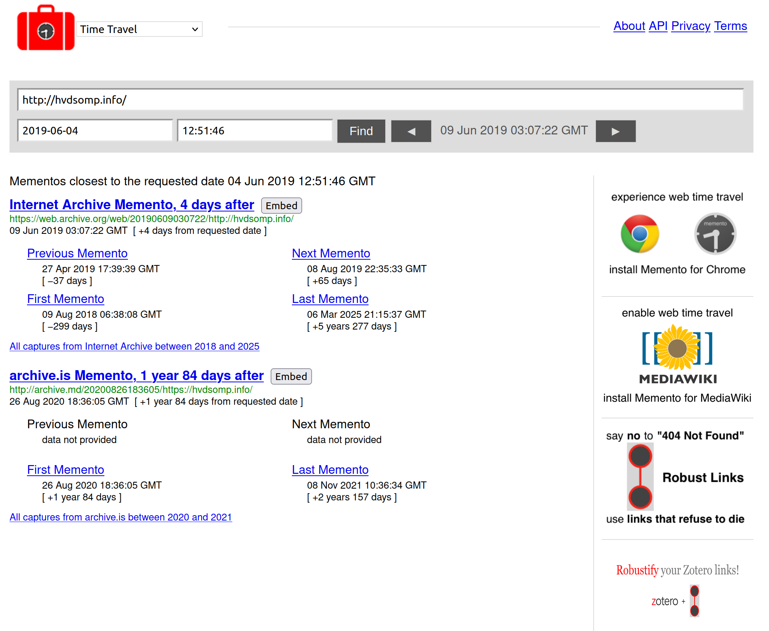Click the Chrome browser icon
Image resolution: width=769 pixels, height=631 pixels.
pos(640,233)
